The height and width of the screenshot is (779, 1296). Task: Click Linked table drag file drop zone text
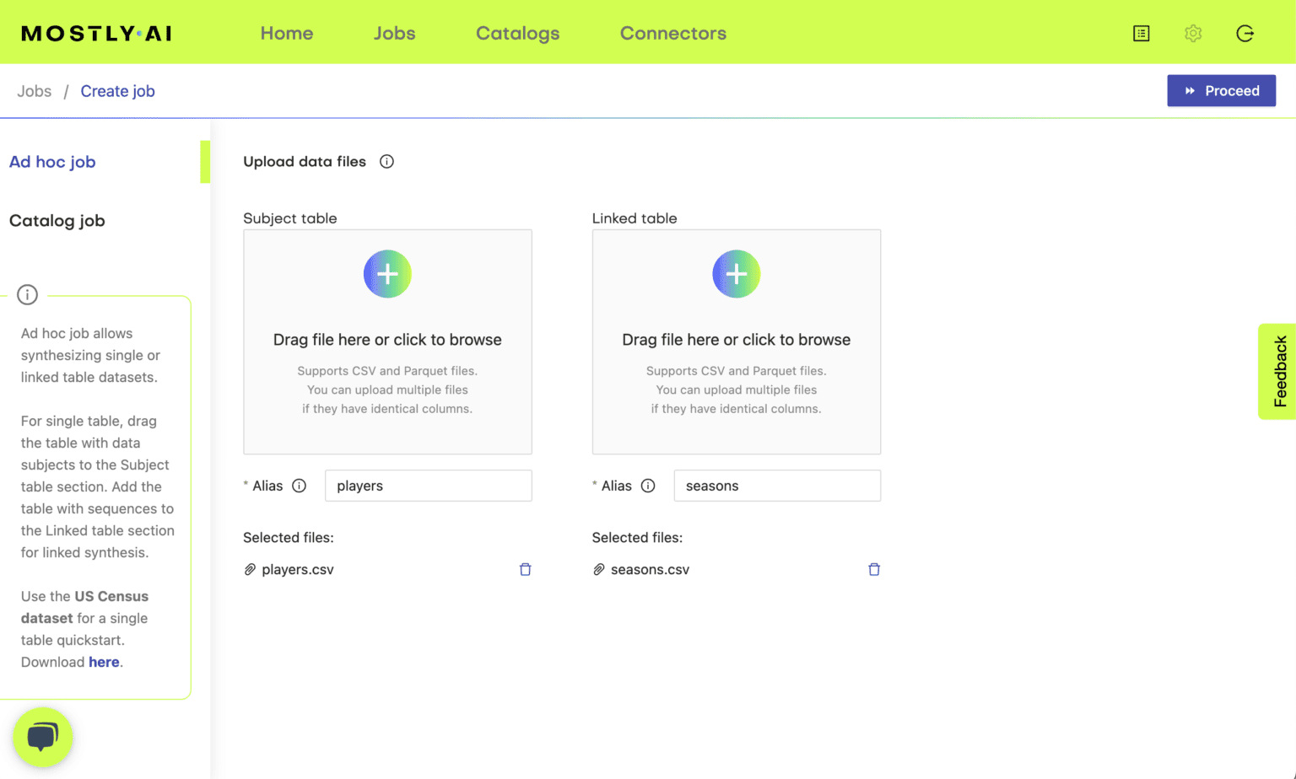tap(737, 340)
